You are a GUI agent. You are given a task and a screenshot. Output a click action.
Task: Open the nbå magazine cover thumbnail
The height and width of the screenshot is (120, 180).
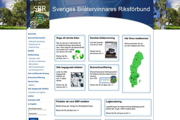111,50
